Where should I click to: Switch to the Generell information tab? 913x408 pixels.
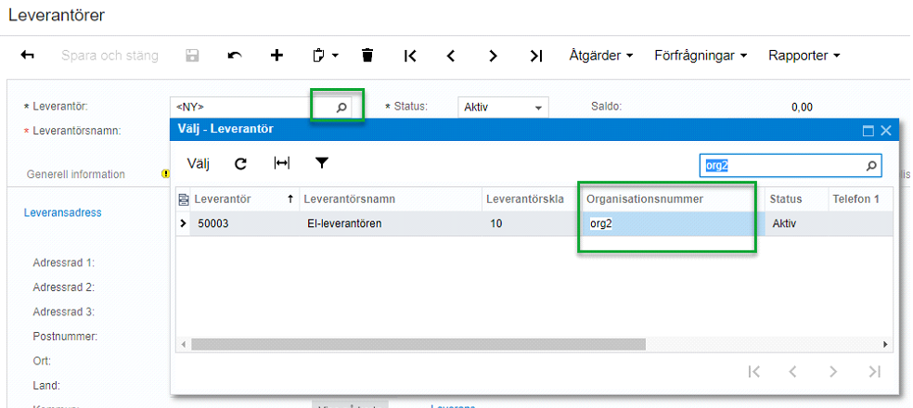tap(76, 174)
